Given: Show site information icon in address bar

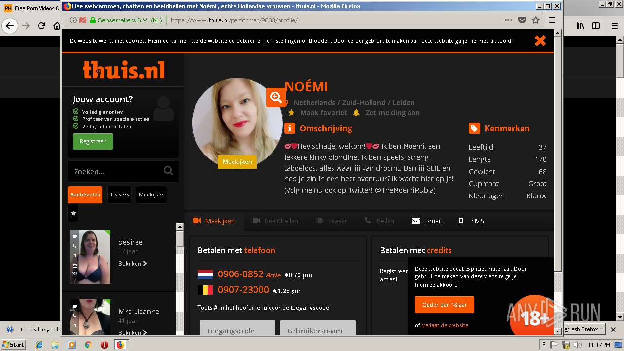Looking at the screenshot, I should (73, 20).
